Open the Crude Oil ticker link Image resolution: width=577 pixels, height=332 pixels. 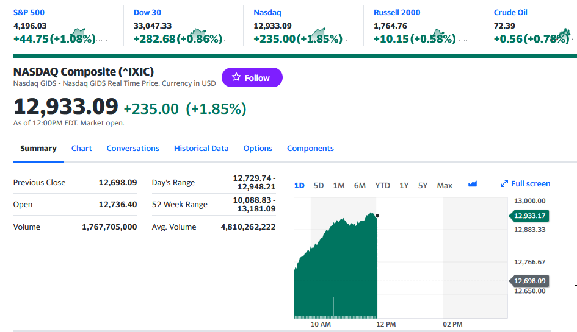(x=510, y=12)
